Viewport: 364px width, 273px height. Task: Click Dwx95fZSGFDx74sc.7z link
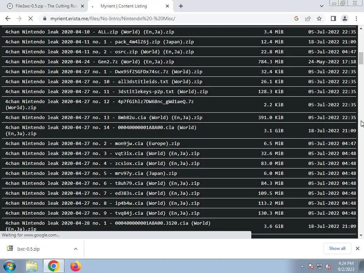point(104,72)
